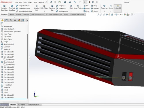Toggle the FeatureManager filter icon
The image size is (144, 108).
pyautogui.click(x=2, y=23)
